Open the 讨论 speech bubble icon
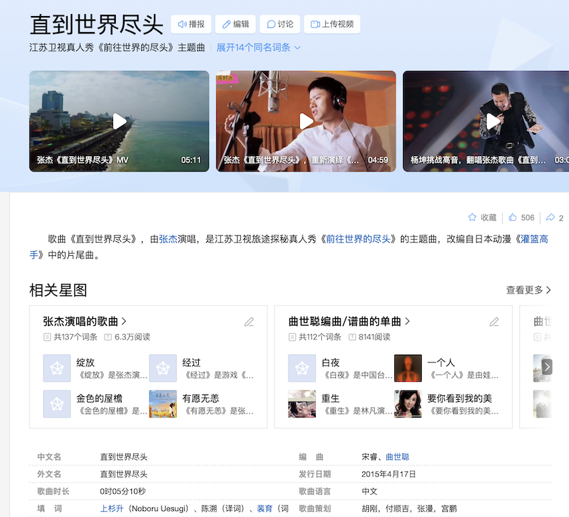 point(270,24)
